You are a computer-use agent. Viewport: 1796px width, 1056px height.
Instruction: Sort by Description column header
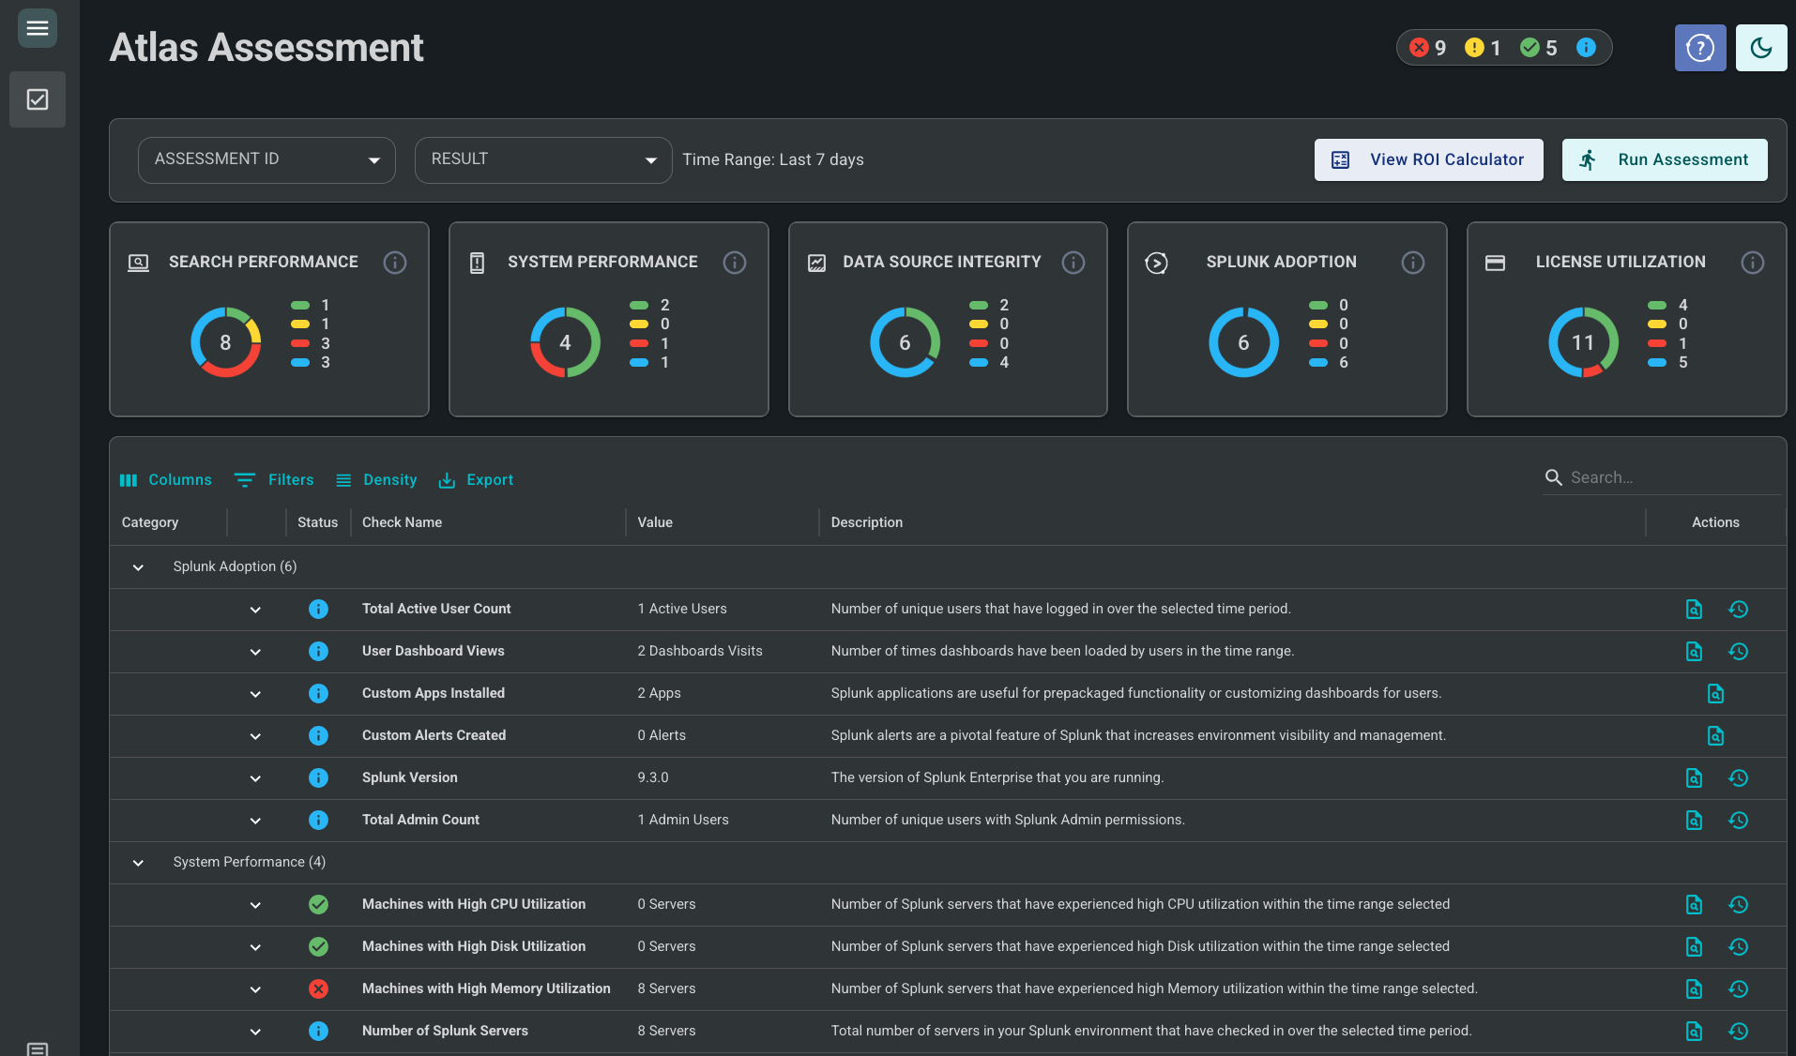(x=866, y=522)
